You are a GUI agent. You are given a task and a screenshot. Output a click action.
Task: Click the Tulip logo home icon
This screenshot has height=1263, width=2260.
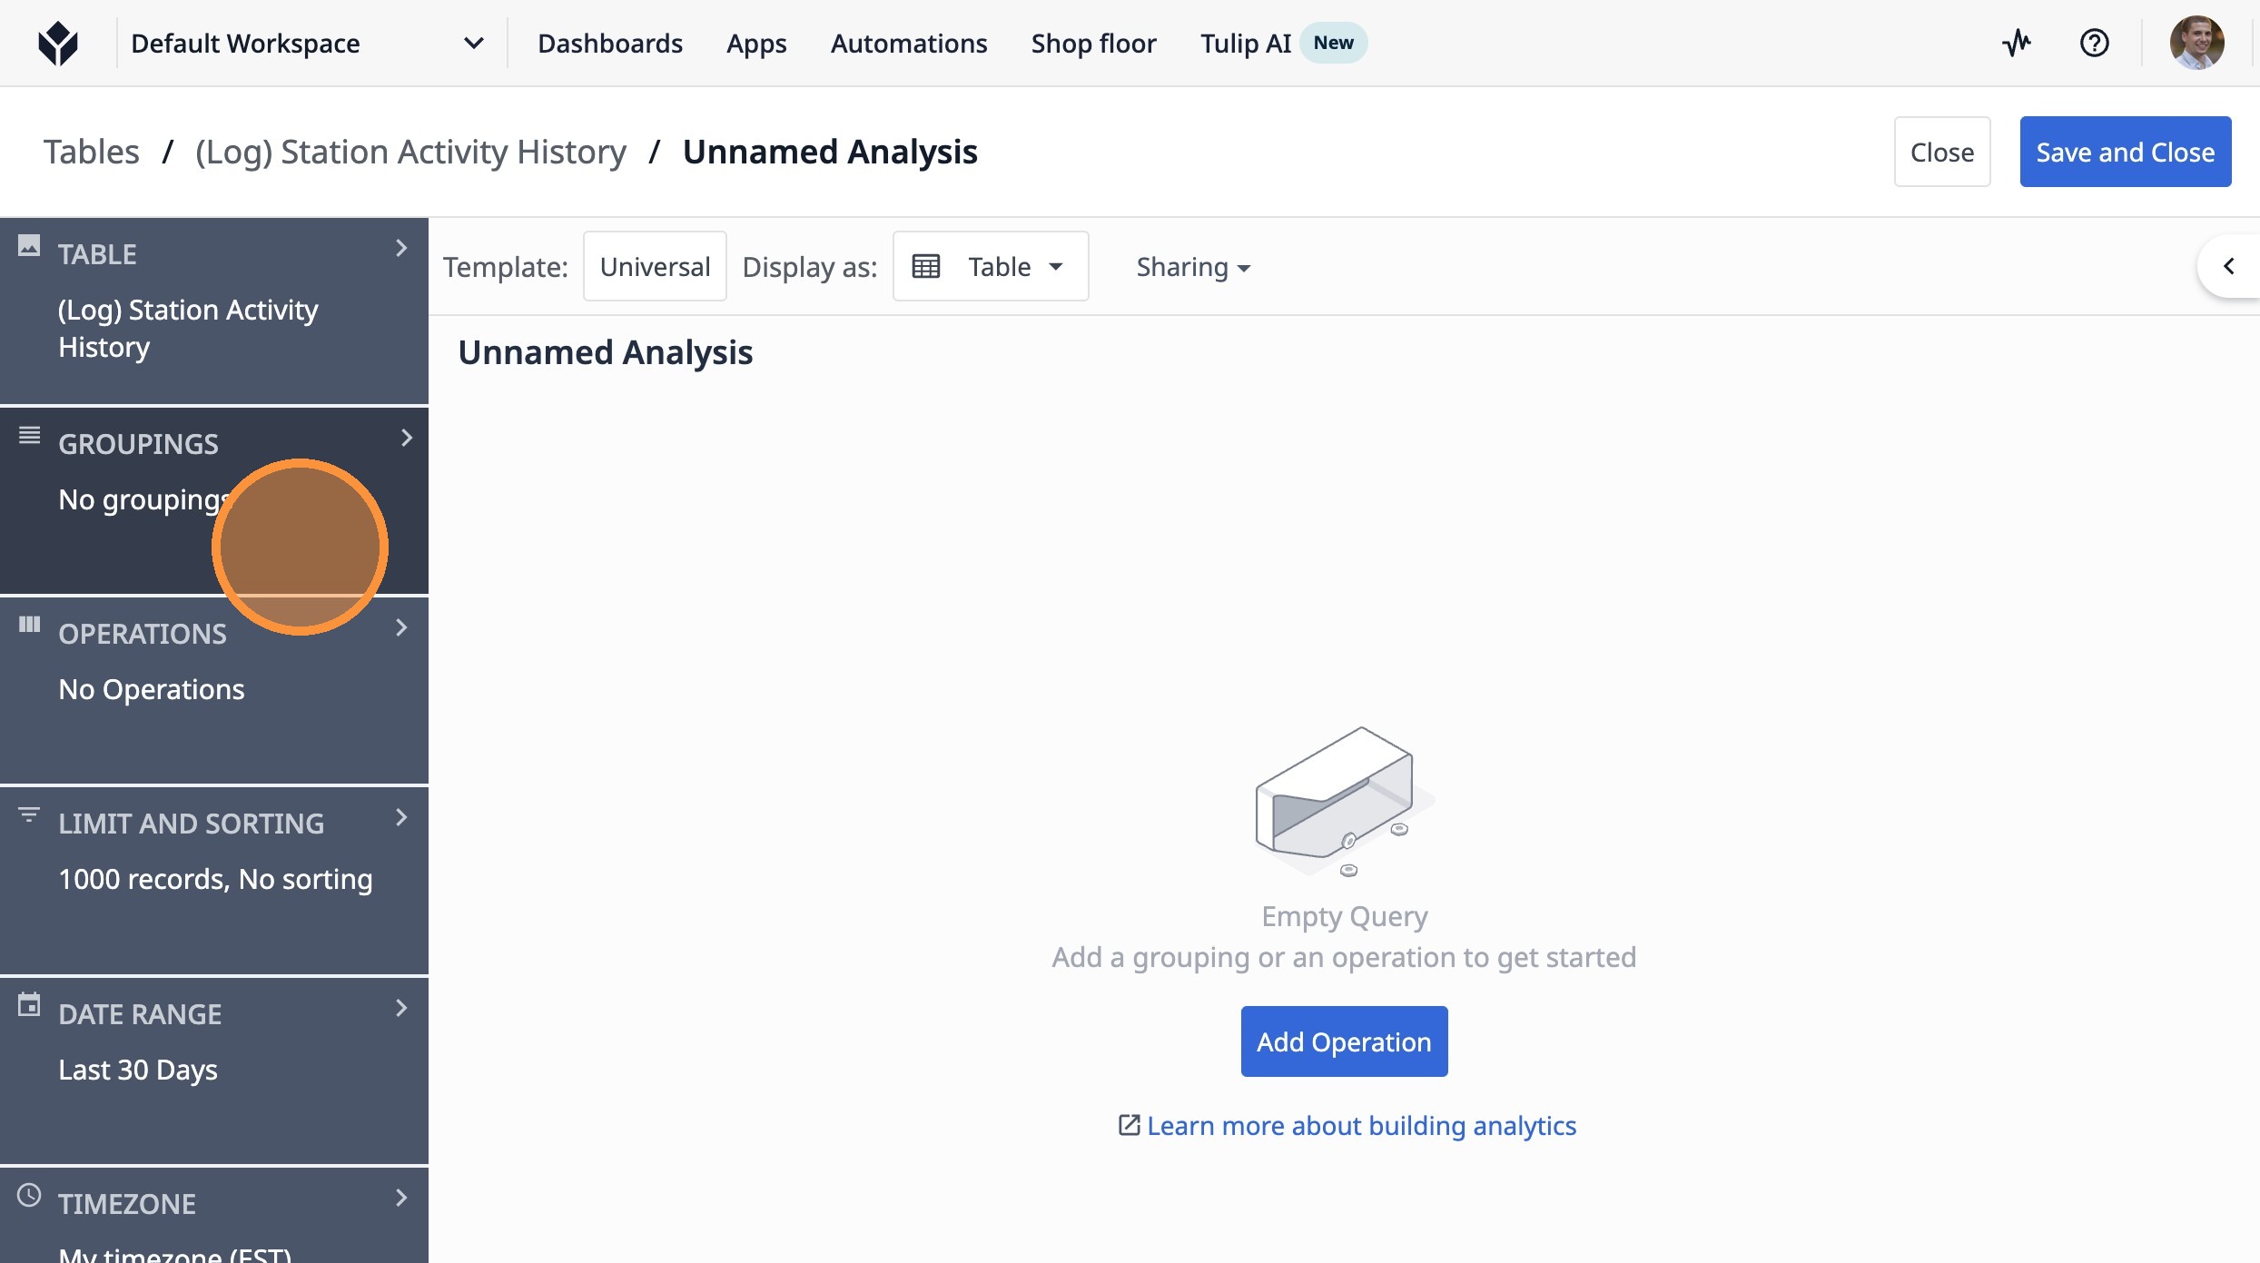(58, 43)
